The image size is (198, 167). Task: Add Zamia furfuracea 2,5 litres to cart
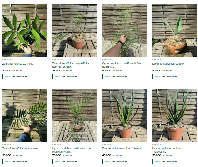(x=16, y=76)
